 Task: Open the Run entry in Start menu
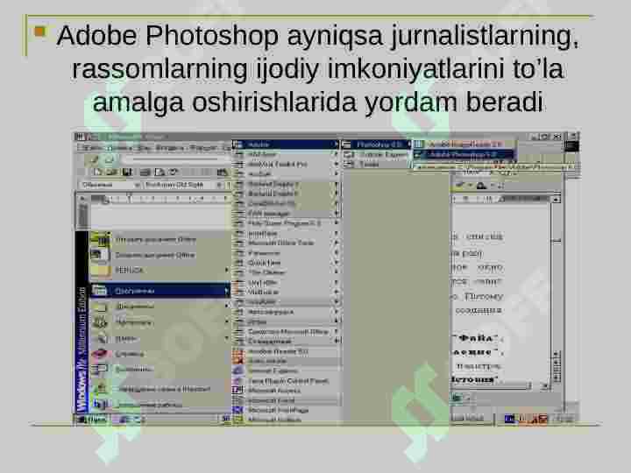coord(160,369)
